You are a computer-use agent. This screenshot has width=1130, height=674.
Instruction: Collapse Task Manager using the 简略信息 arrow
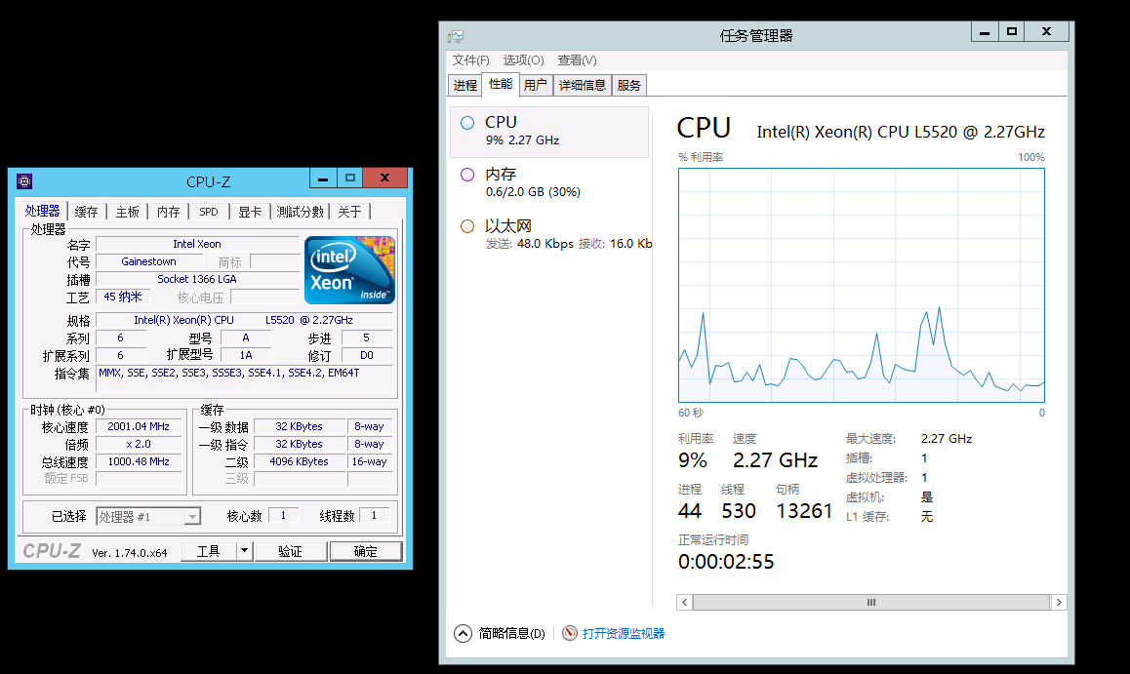(x=463, y=632)
